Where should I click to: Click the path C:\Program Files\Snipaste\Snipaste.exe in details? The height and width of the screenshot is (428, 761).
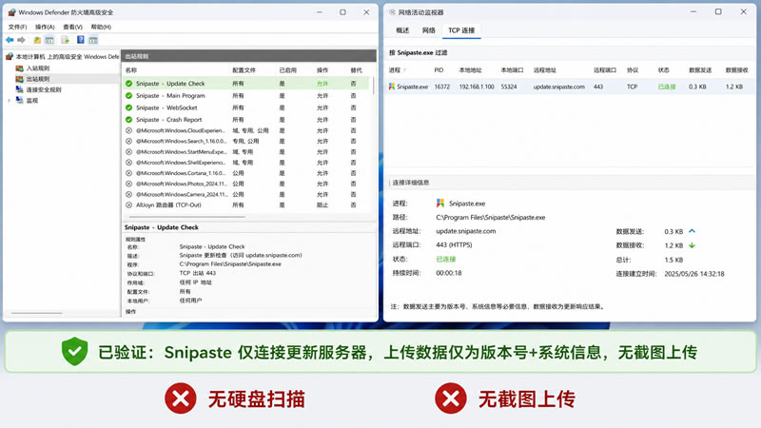point(491,218)
